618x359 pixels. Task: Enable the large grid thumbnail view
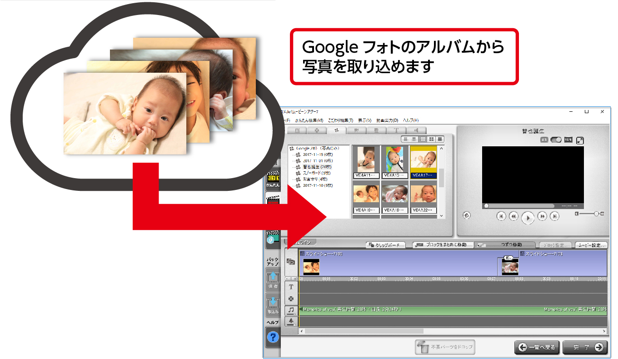[x=432, y=139]
